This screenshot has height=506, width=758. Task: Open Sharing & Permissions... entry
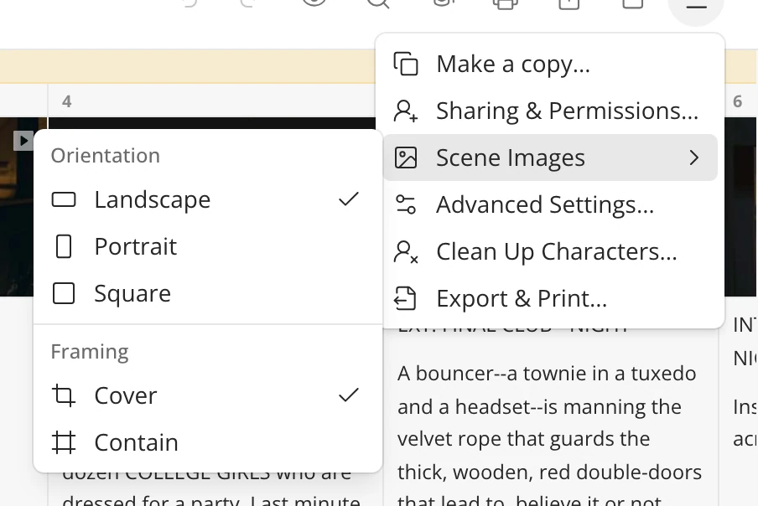tap(550, 111)
